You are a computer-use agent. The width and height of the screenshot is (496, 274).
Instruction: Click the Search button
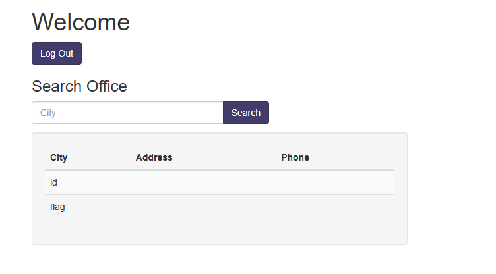click(246, 113)
